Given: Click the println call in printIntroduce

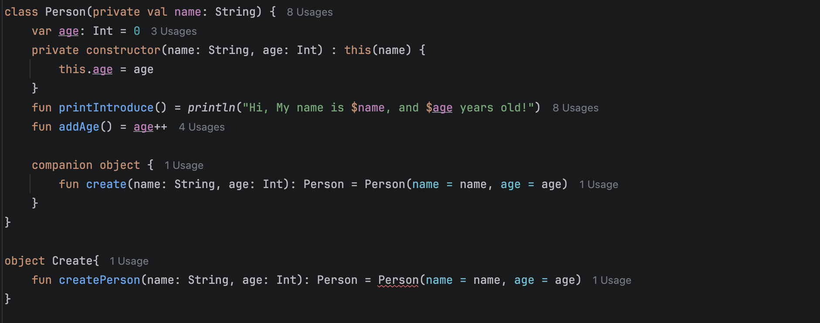Looking at the screenshot, I should pos(211,108).
